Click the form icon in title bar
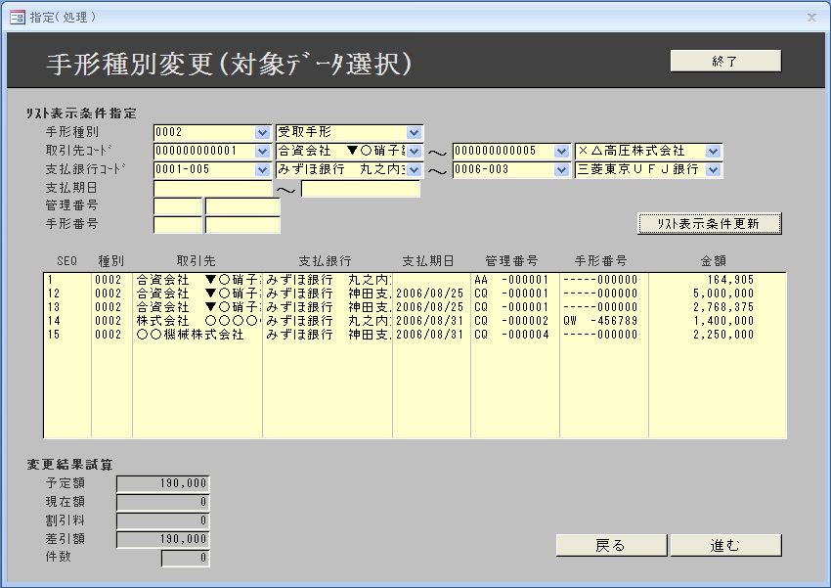The height and width of the screenshot is (588, 831). pos(17,17)
